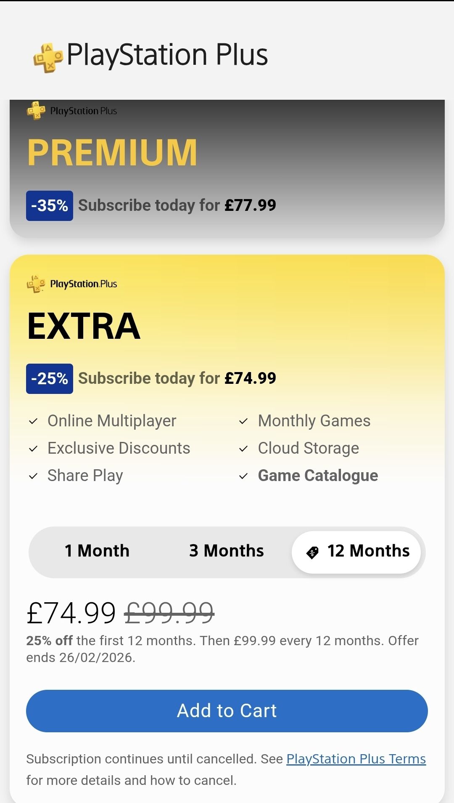Click the checkmark icon next to Cloud Storage

tap(243, 449)
